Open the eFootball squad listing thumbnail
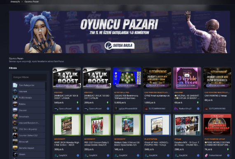 (127, 78)
